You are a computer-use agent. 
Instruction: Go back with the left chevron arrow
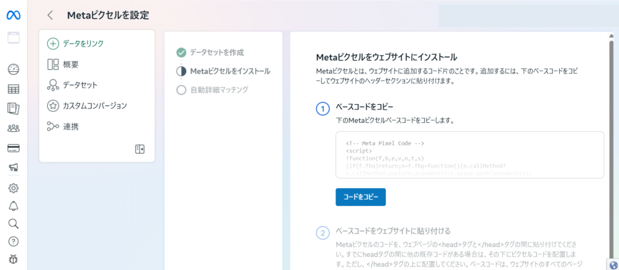[50, 15]
